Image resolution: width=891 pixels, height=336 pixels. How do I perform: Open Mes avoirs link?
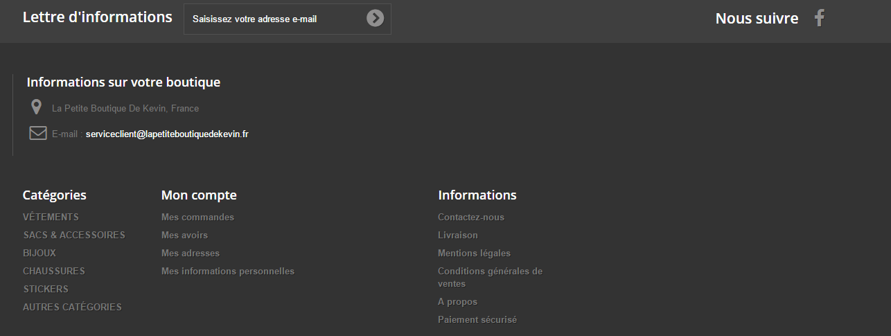[184, 235]
